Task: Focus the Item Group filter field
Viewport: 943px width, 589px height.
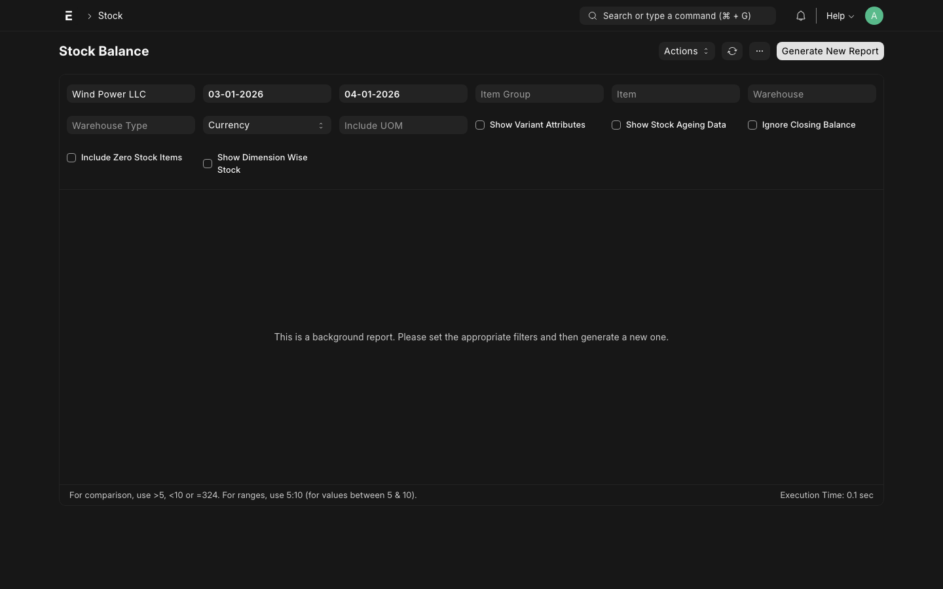Action: [x=539, y=94]
